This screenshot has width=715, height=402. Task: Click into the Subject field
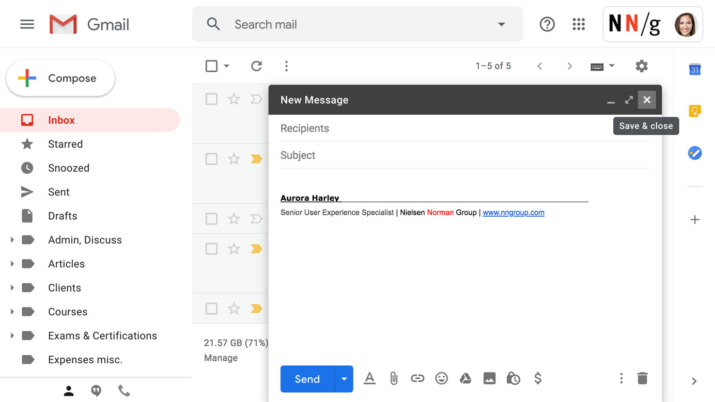click(464, 155)
